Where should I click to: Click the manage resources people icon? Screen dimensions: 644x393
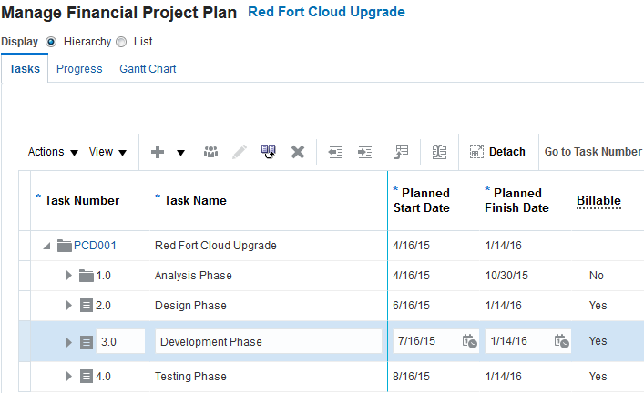(211, 152)
